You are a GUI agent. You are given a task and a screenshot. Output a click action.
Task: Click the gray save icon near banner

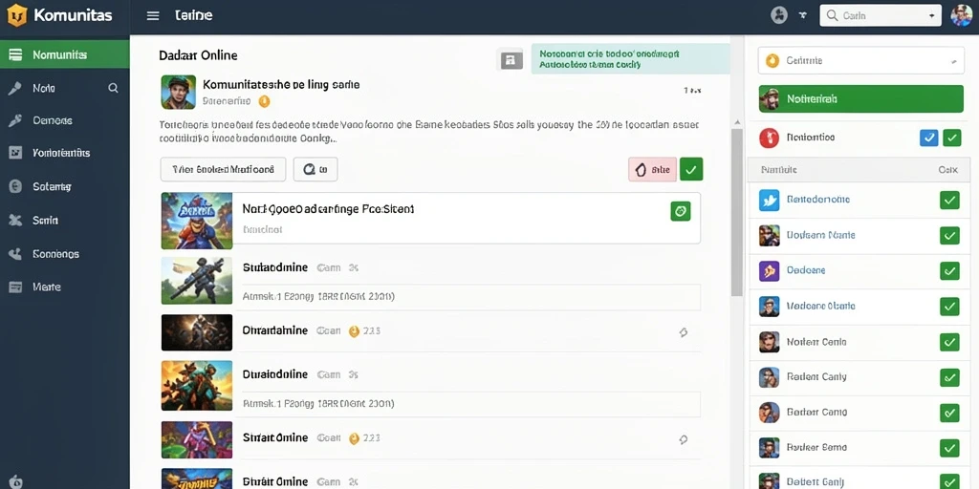pos(511,59)
